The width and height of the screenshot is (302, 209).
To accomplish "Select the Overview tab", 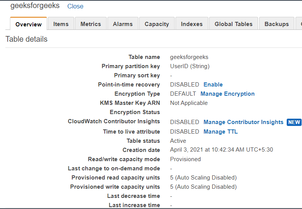I will tap(29, 24).
